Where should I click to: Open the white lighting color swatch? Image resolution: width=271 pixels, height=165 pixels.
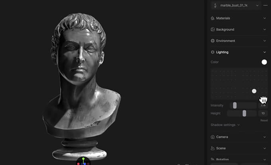pyautogui.click(x=264, y=62)
